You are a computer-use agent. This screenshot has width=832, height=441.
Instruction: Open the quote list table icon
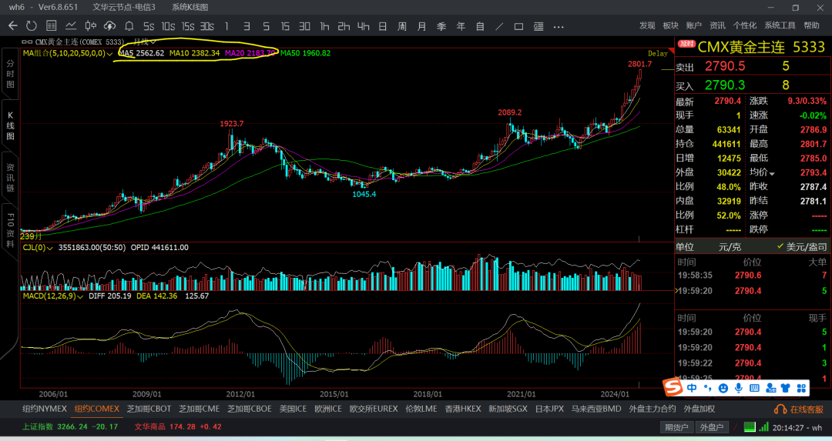(52, 26)
